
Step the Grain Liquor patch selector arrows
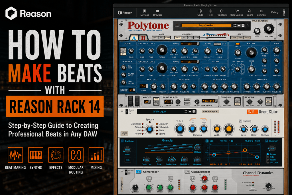pyautogui.click(x=186, y=111)
